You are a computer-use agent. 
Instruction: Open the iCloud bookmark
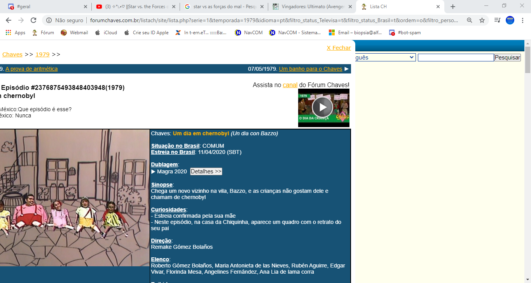(106, 33)
